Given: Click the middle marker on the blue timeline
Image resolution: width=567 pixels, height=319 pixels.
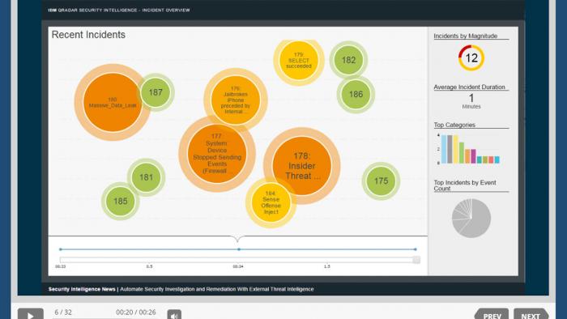Looking at the screenshot, I should (x=239, y=249).
